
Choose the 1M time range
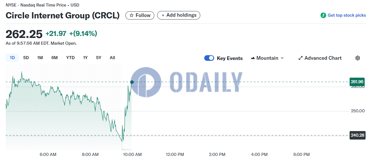point(40,58)
